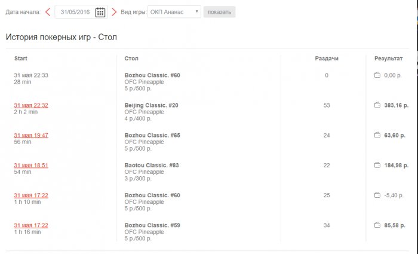Click the Раздачи column header
Image resolution: width=418 pixels, height=254 pixels.
[x=327, y=59]
